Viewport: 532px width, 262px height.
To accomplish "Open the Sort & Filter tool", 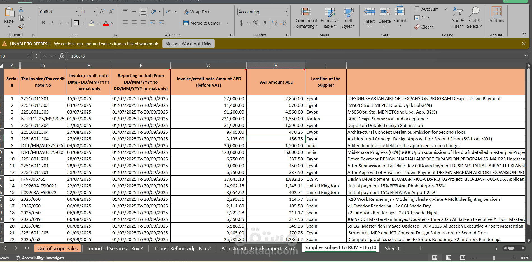I will coord(458,18).
